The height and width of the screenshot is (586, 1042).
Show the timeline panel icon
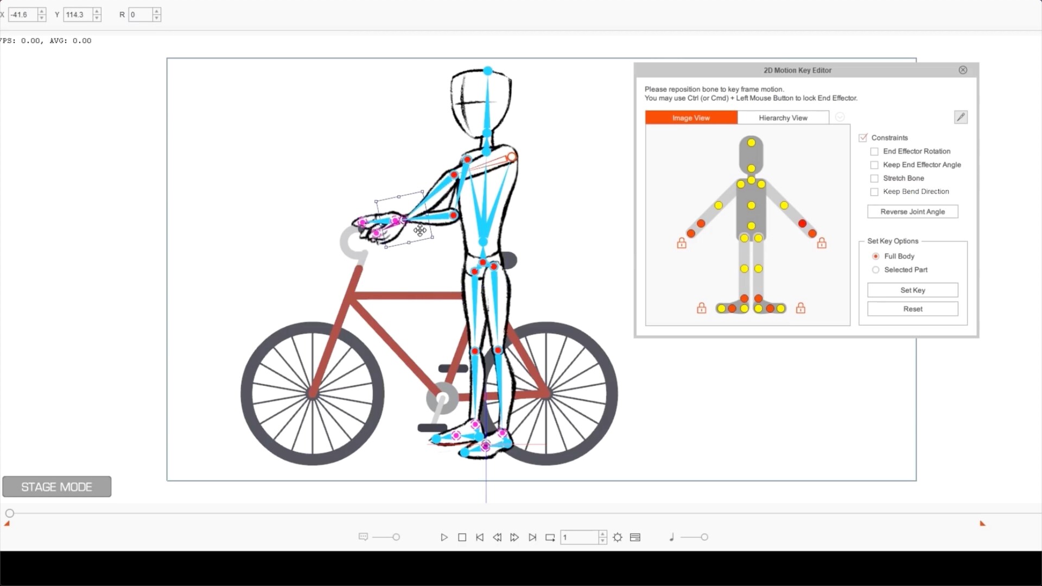635,537
